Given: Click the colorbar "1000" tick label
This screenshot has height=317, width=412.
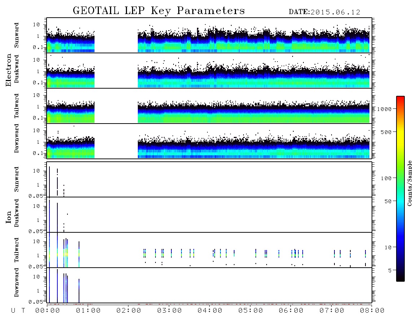Looking at the screenshot, I should 385,109.
